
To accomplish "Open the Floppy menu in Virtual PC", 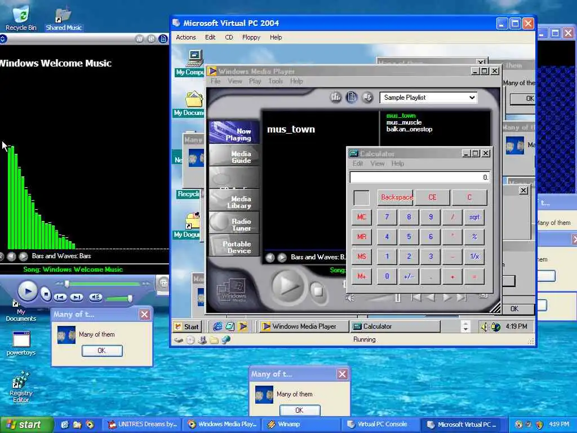I will (x=251, y=37).
